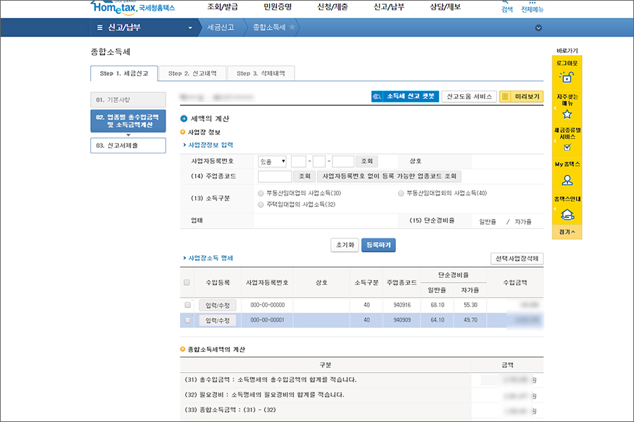The image size is (634, 422).
Task: Click the preview icon on 미리보기
Action: tap(505, 96)
